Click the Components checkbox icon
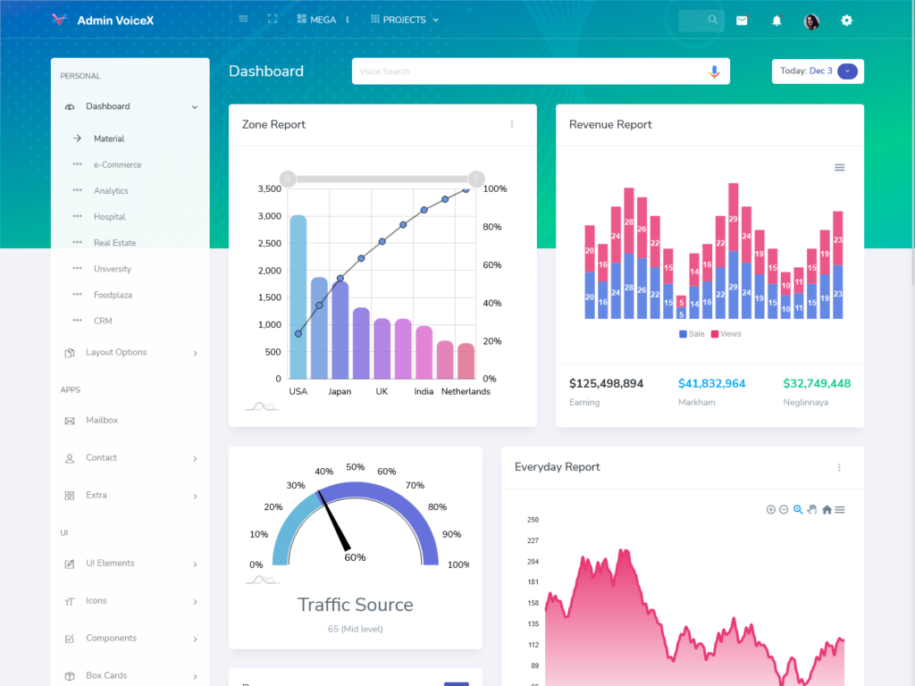This screenshot has width=915, height=686. pyautogui.click(x=70, y=639)
